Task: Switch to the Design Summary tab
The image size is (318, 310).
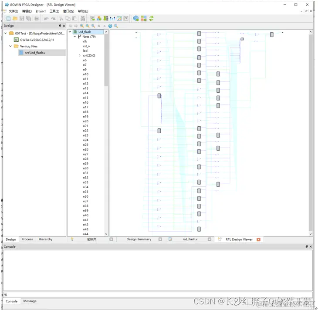Action: click(x=139, y=239)
